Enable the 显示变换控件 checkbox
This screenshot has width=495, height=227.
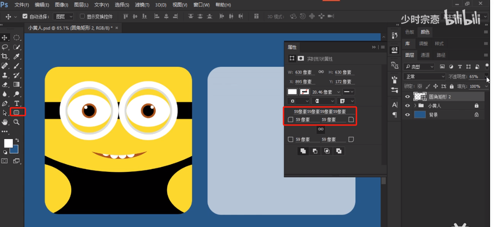[82, 16]
